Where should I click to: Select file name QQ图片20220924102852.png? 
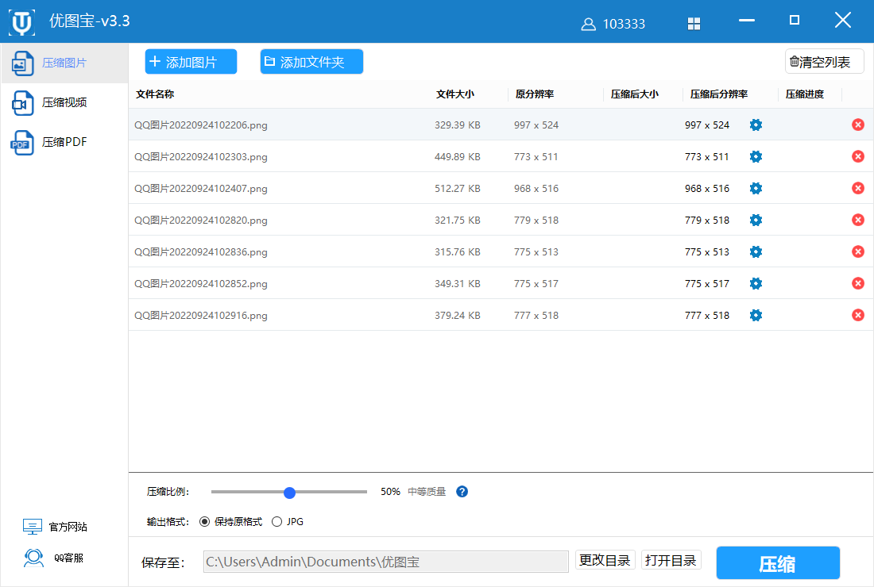(201, 284)
